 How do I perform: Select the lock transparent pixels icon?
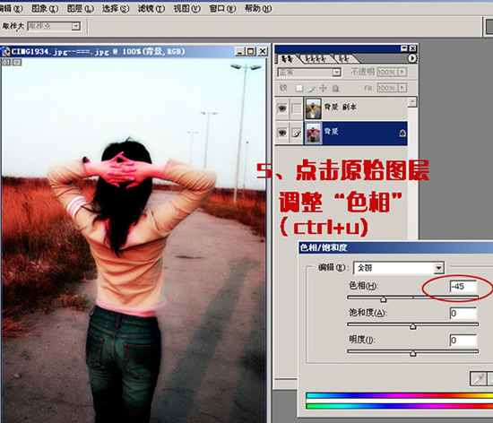pos(299,88)
